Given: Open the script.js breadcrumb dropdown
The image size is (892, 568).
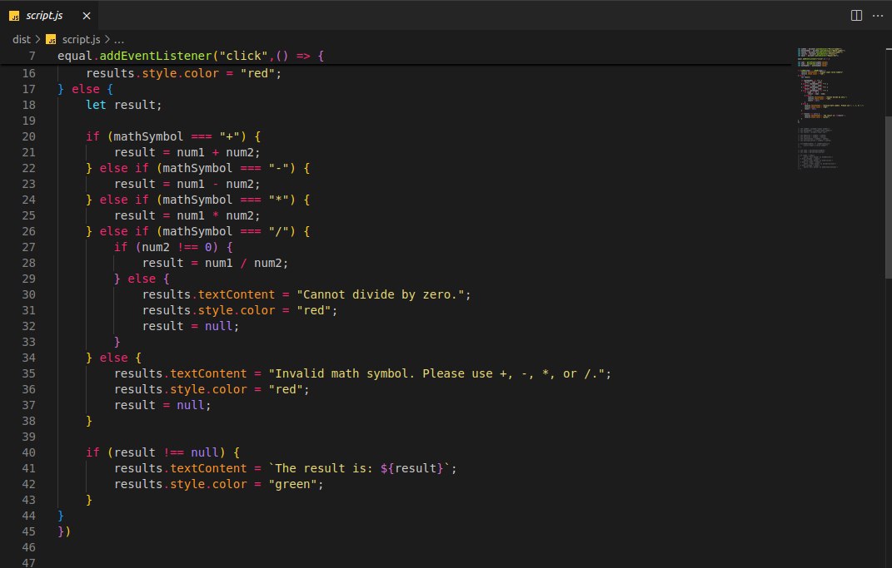Looking at the screenshot, I should pos(81,38).
